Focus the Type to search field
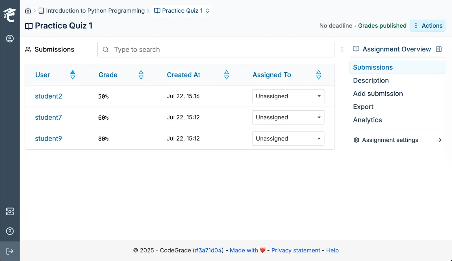This screenshot has height=261, width=452. 216,50
